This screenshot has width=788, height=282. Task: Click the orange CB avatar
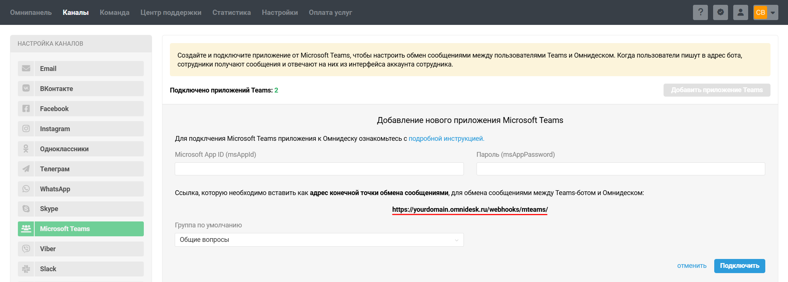click(760, 13)
